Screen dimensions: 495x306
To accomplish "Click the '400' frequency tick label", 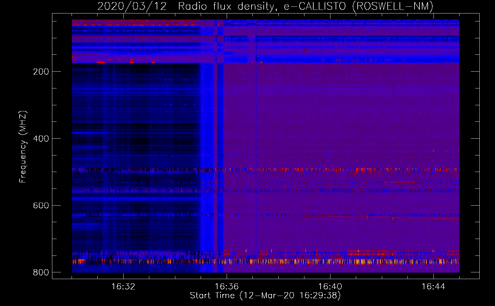I will tap(41, 139).
